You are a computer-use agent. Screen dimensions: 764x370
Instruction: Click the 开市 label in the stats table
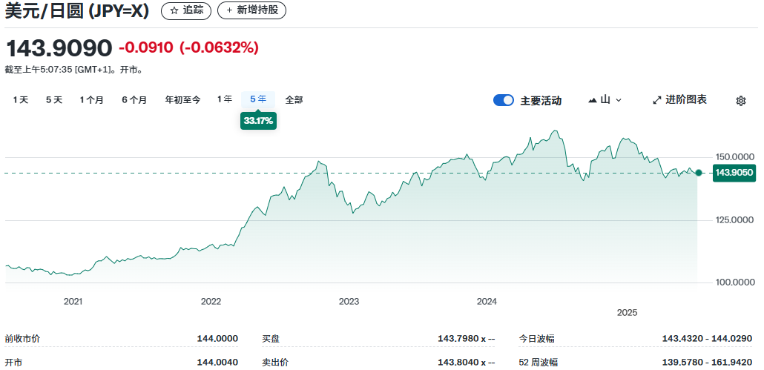pyautogui.click(x=13, y=363)
